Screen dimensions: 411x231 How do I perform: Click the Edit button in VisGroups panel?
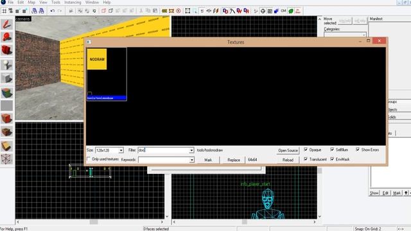click(x=385, y=193)
